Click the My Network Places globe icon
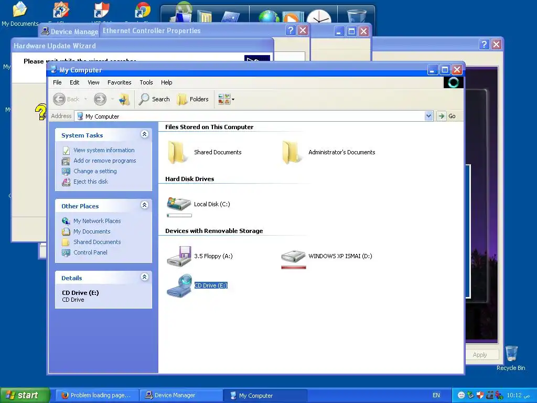This screenshot has width=537, height=403. click(x=66, y=221)
